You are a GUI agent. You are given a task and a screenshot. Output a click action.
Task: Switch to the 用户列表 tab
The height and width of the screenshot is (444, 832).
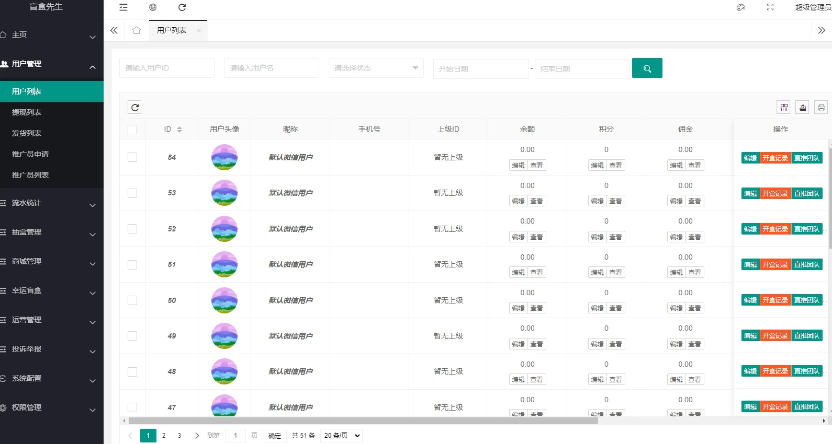point(172,30)
